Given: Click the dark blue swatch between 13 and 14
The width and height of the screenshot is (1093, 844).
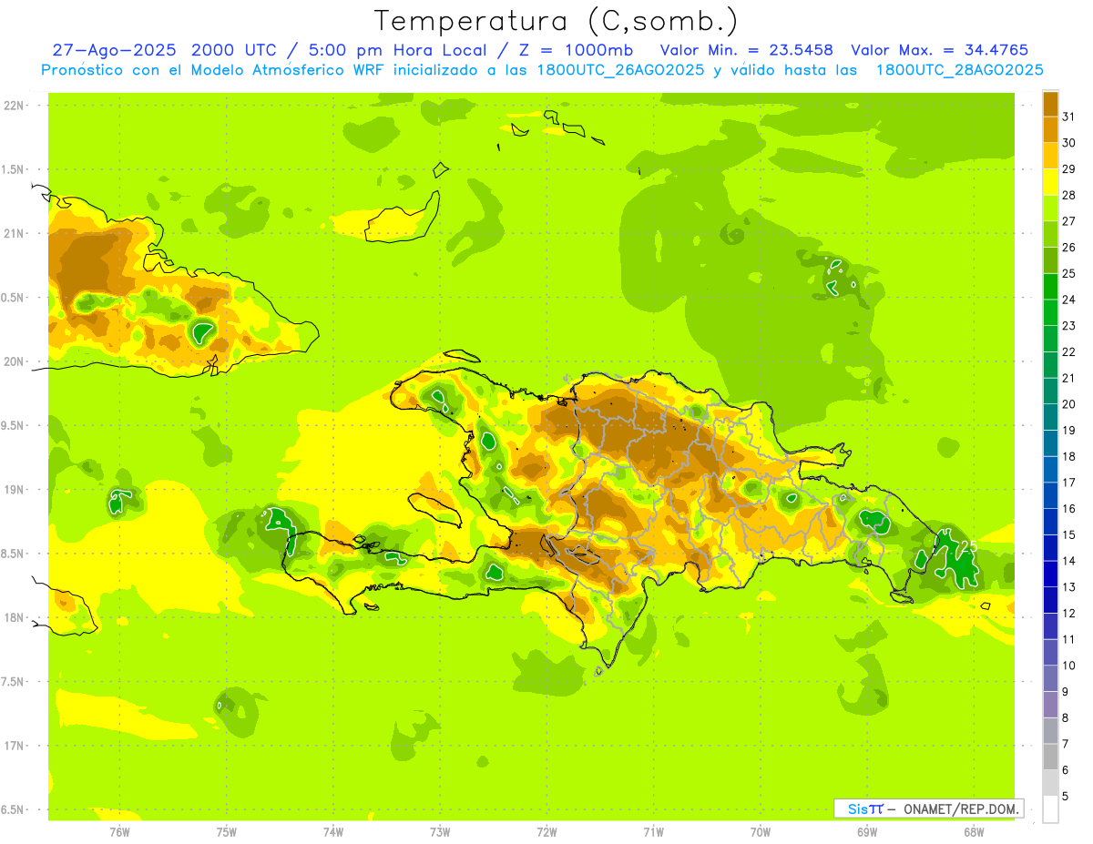Looking at the screenshot, I should coord(1050,574).
